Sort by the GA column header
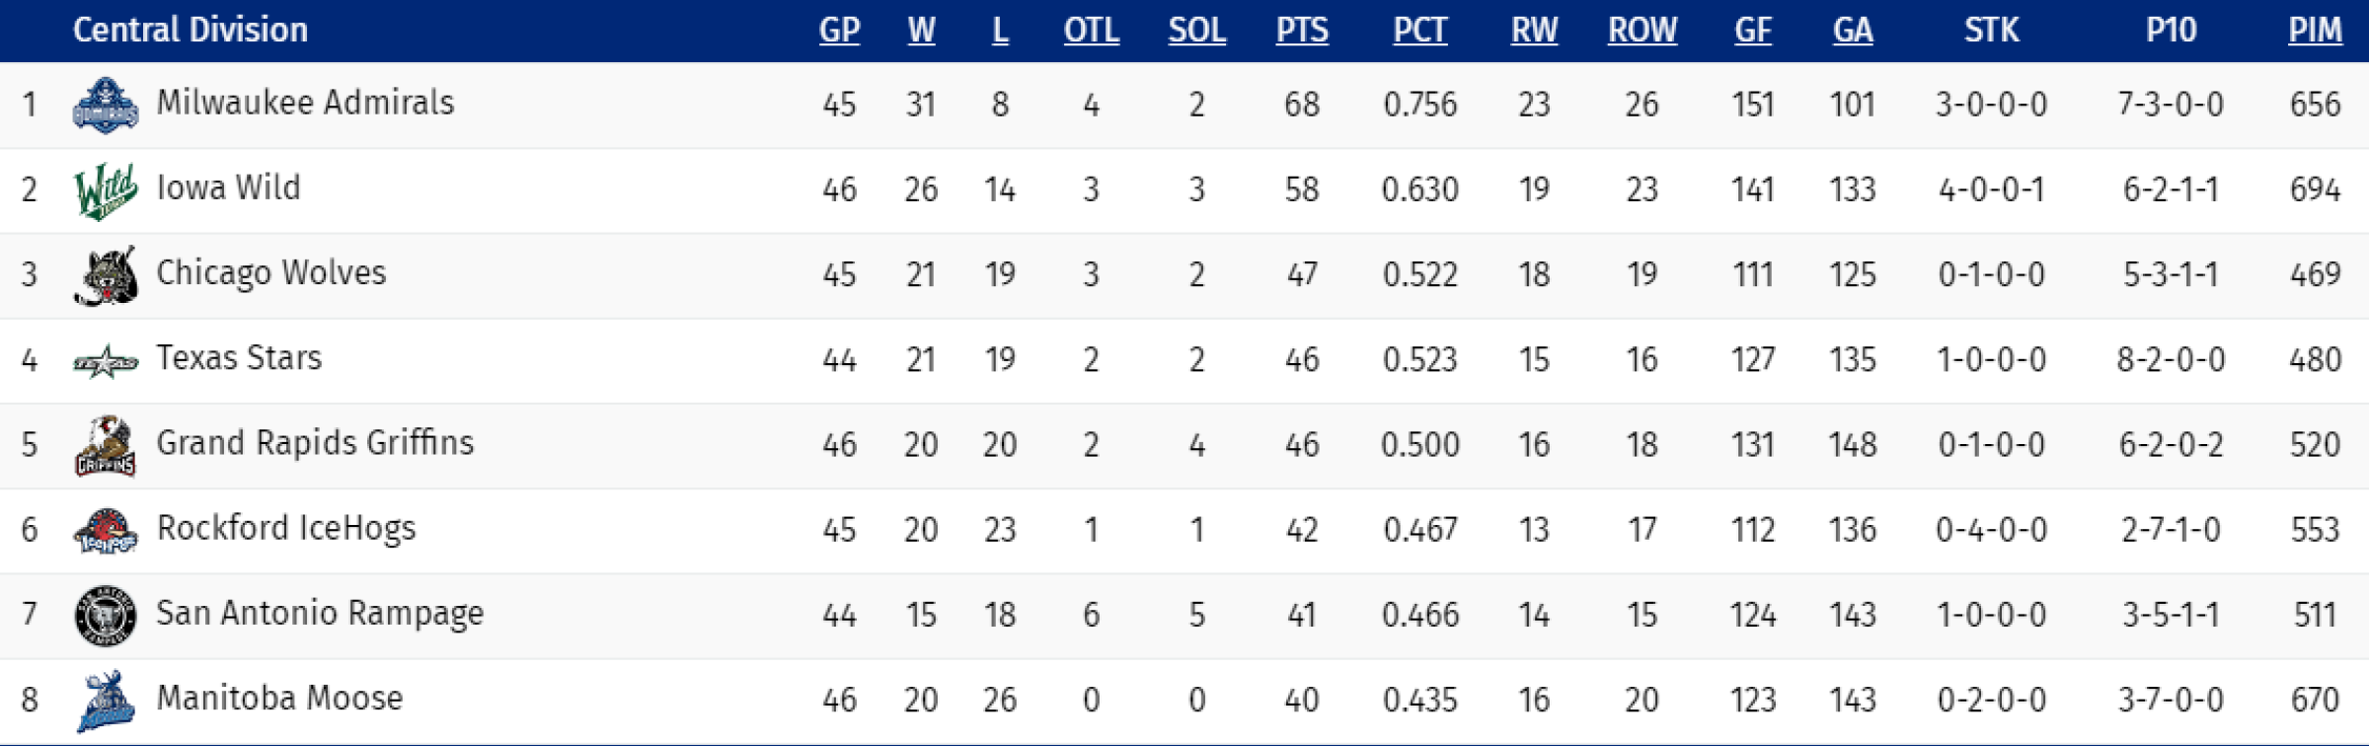This screenshot has height=746, width=2369. (x=1853, y=31)
